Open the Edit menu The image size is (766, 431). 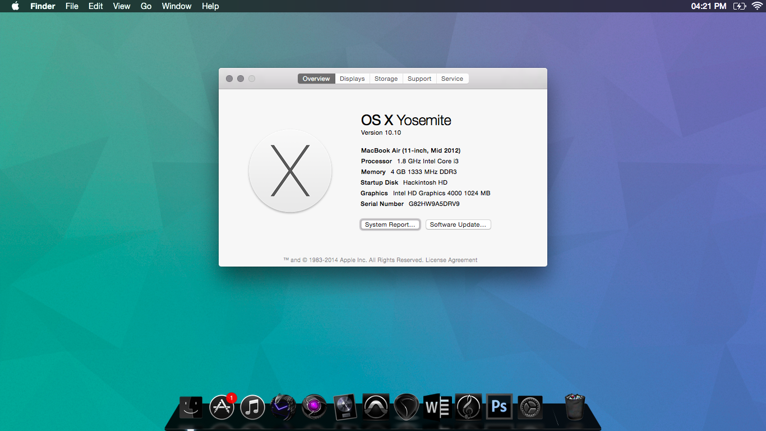point(96,6)
